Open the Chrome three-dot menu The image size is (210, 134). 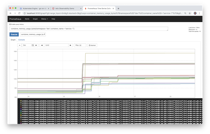pos(199,13)
